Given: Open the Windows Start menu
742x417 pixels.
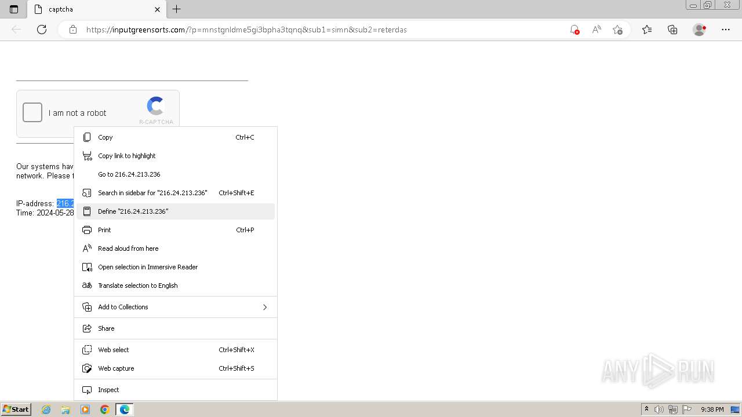Looking at the screenshot, I should pyautogui.click(x=16, y=409).
